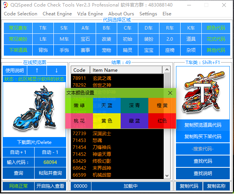Image resolution: width=234 pixels, height=195 pixels.
Task: Click the results list scroll-down arrow
Action: [x=167, y=176]
